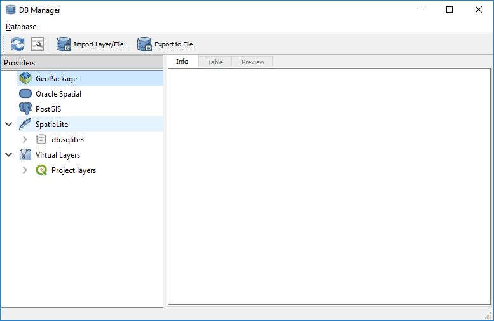Open the Database menu
Screen dimensions: 494x321
tap(21, 27)
